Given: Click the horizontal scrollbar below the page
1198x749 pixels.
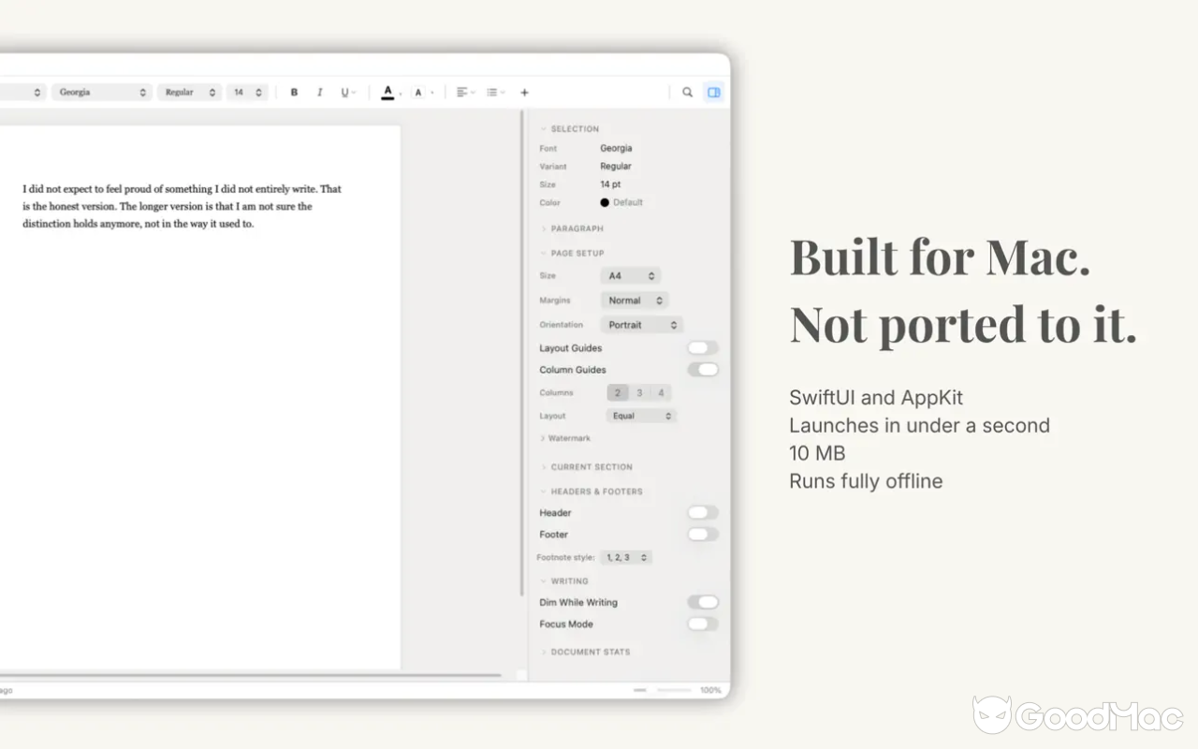Looking at the screenshot, I should click(250, 675).
